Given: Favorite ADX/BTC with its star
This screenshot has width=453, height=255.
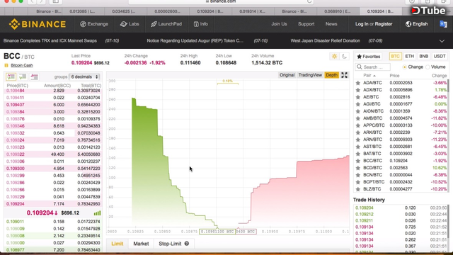Looking at the screenshot, I should pos(358,90).
